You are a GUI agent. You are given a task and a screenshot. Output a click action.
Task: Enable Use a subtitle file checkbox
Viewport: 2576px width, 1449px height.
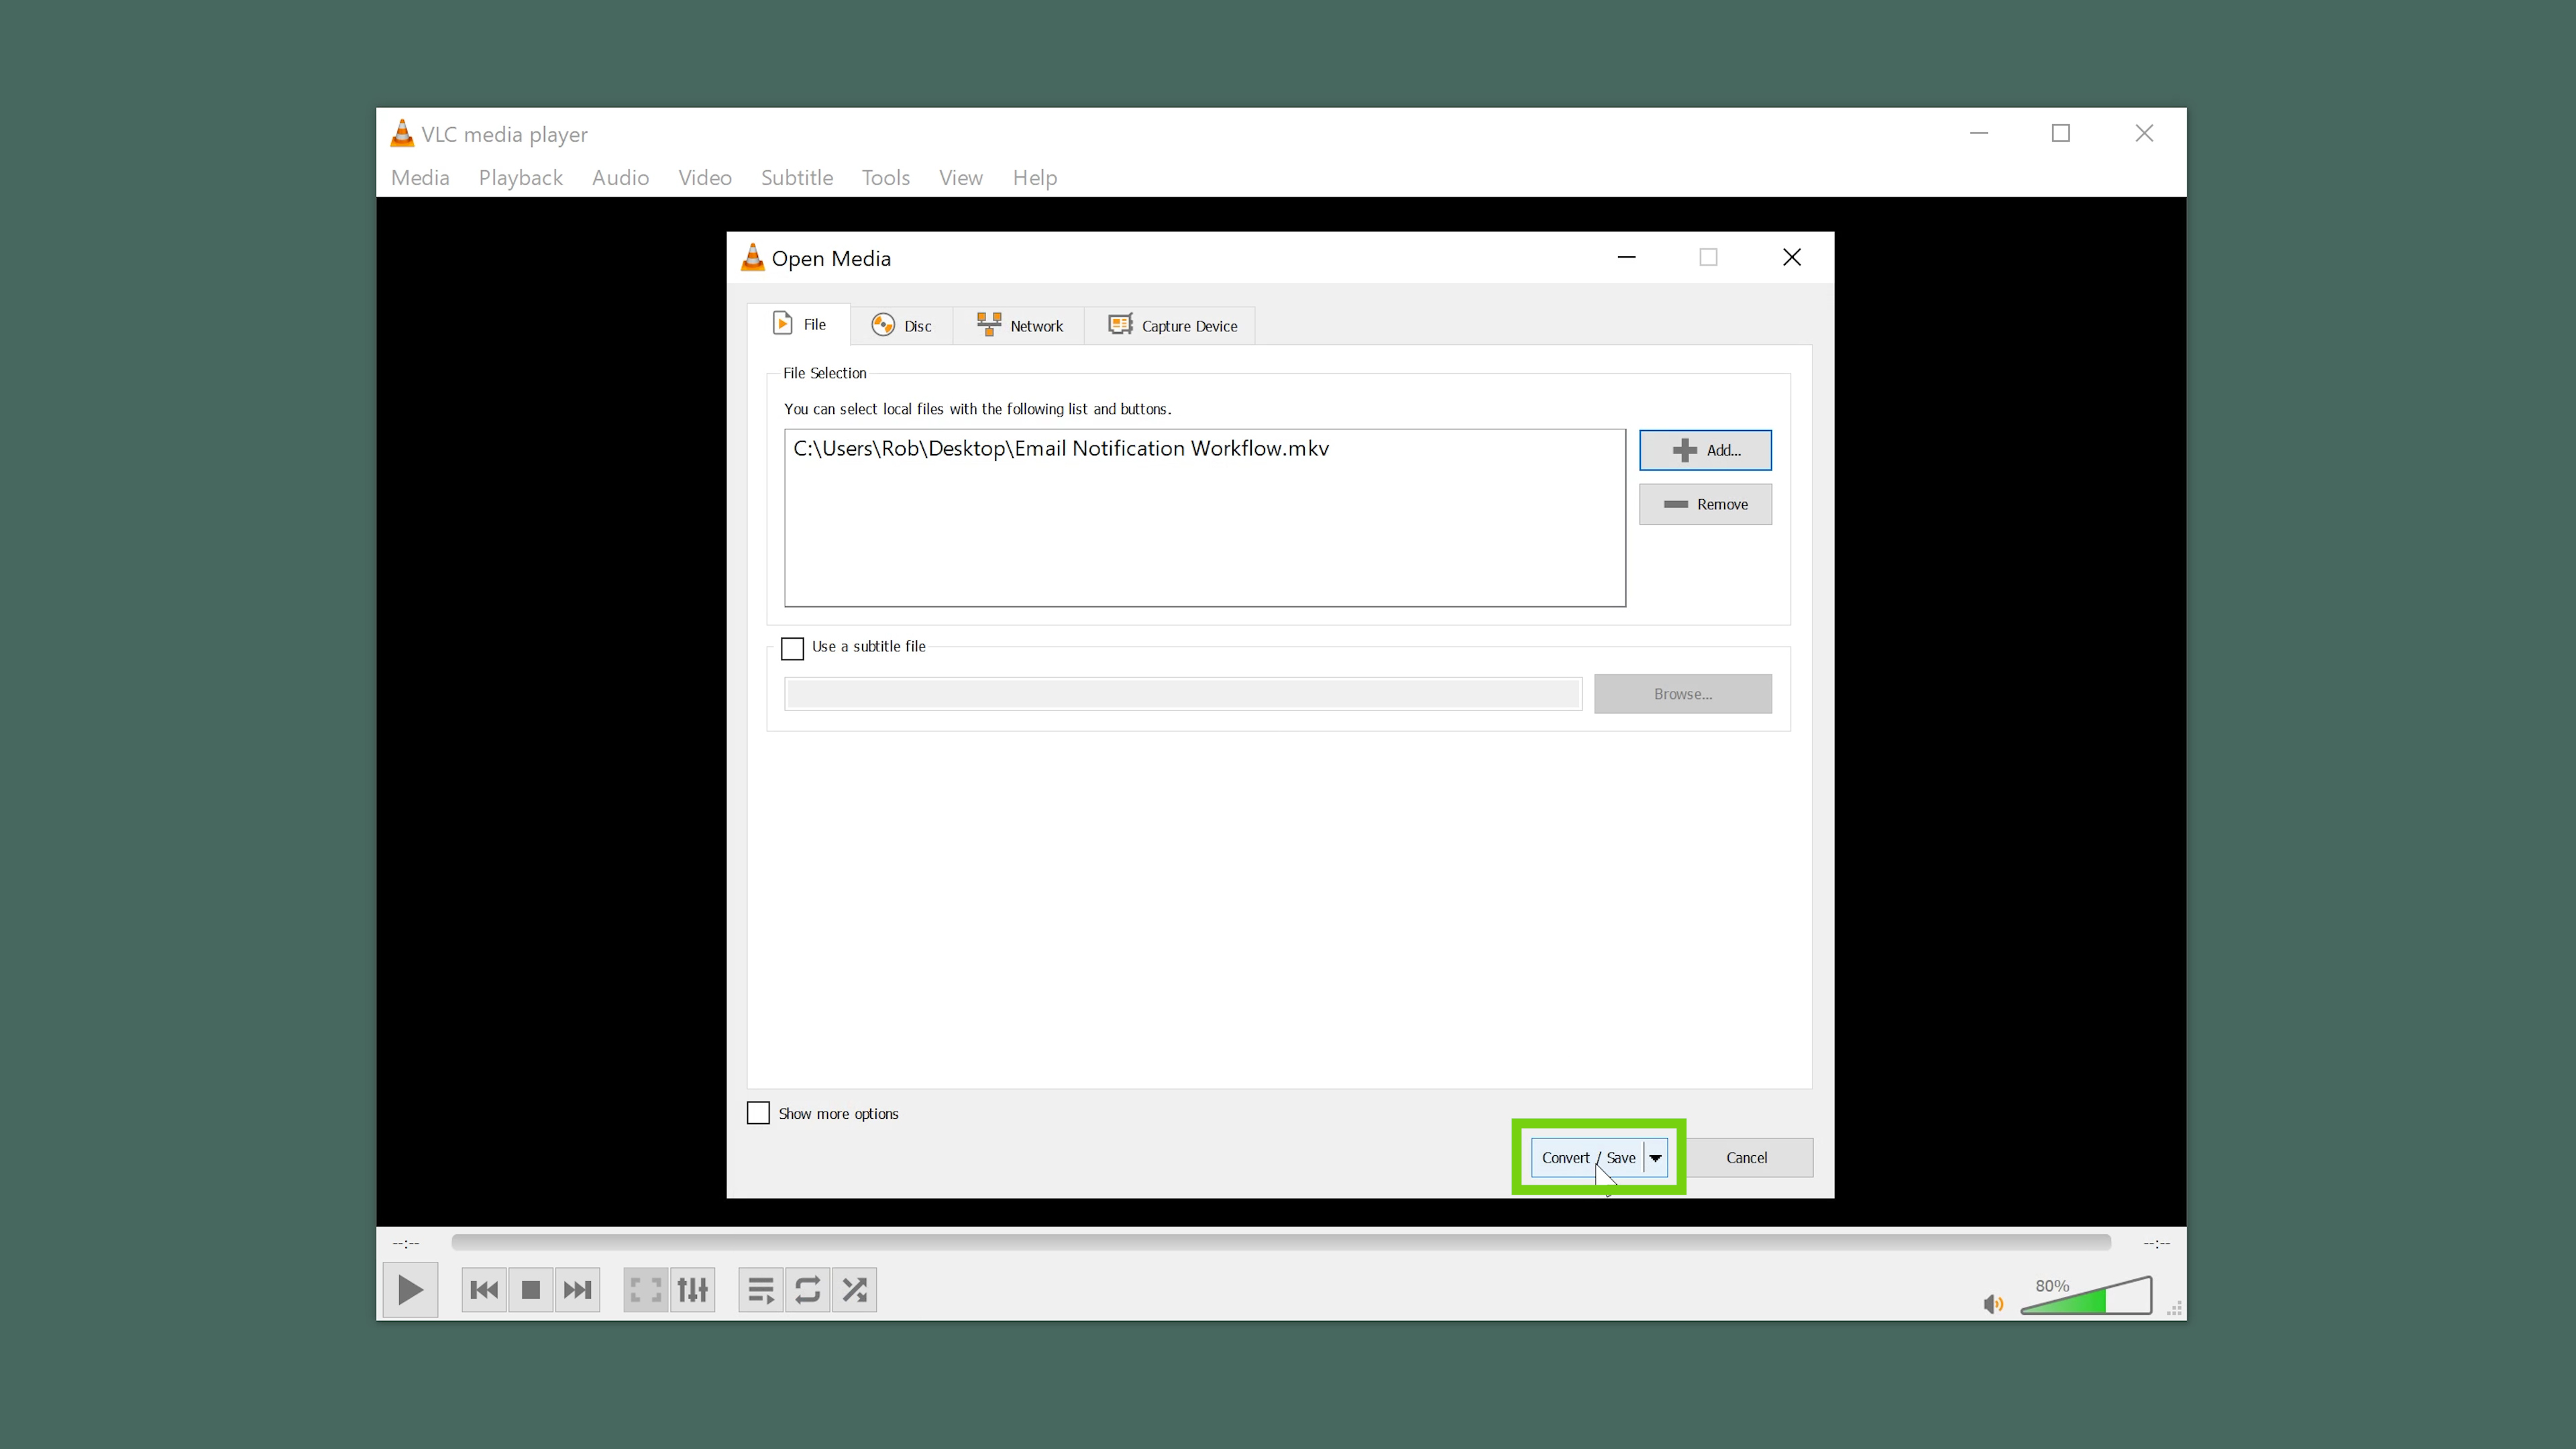(792, 648)
